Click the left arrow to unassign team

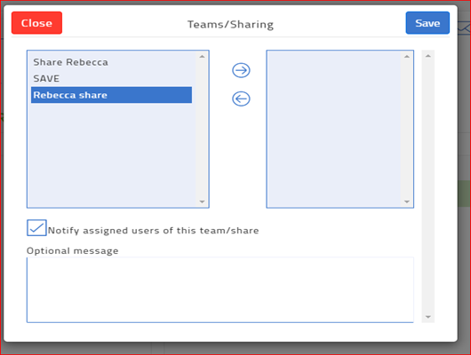tap(241, 99)
